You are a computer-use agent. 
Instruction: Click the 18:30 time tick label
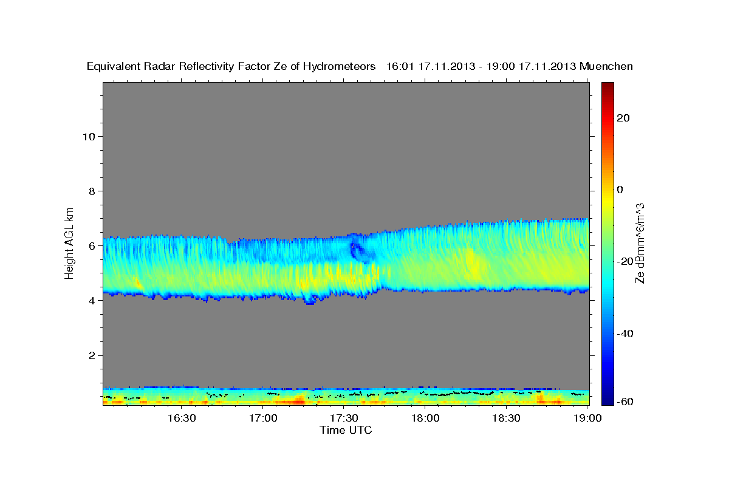coord(506,418)
